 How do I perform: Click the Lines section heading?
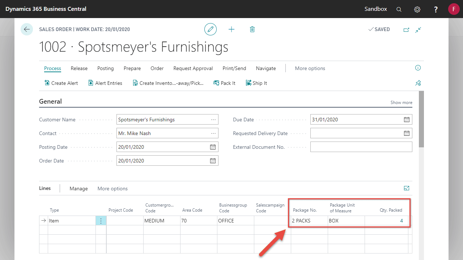(x=45, y=188)
